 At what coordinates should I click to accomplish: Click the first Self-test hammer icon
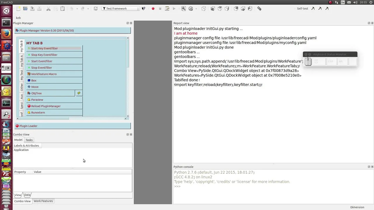coord(313,8)
